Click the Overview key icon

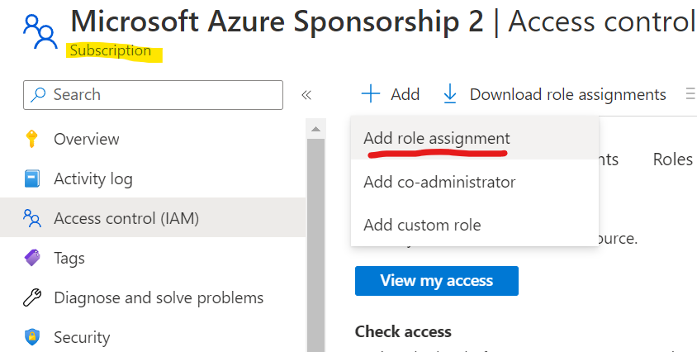[x=31, y=139]
